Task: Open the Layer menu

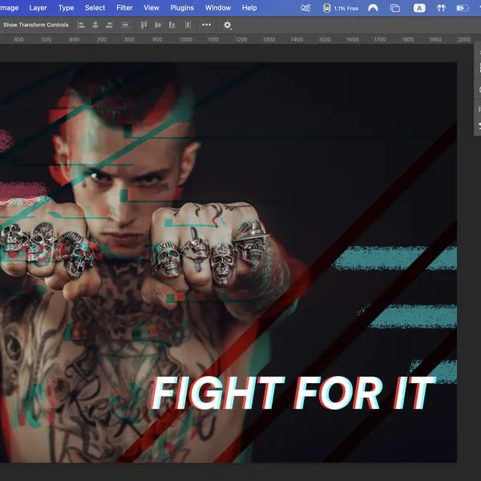Action: pos(38,8)
